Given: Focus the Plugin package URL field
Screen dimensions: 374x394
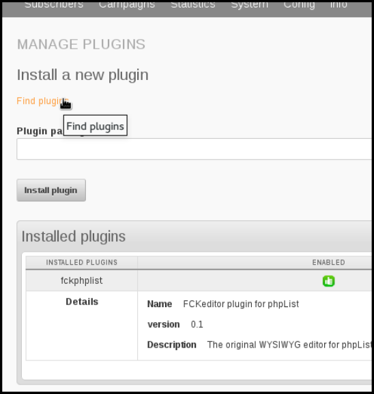Looking at the screenshot, I should click(194, 149).
